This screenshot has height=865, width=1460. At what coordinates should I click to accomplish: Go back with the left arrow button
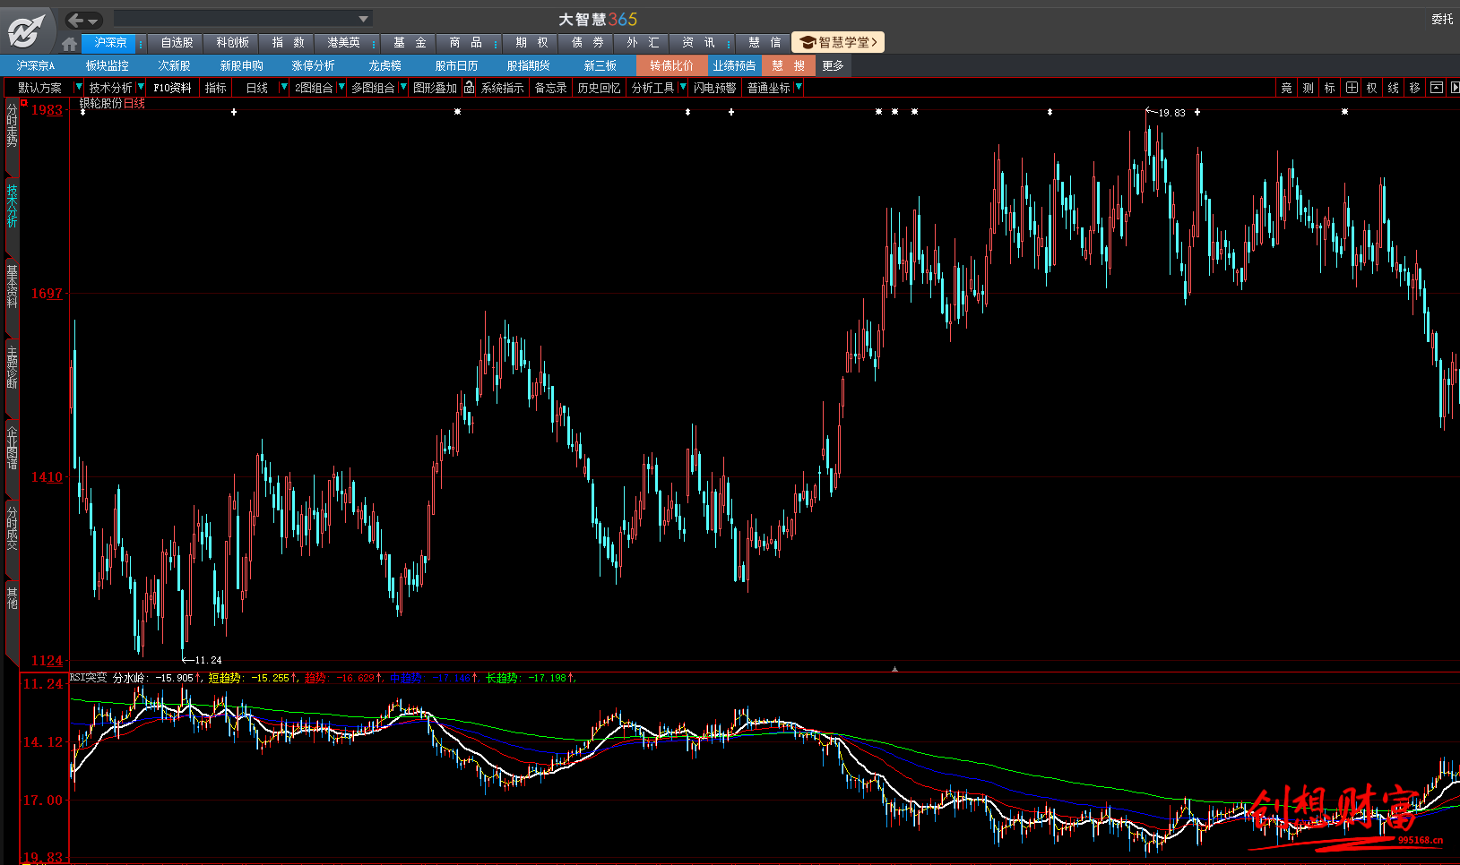pyautogui.click(x=75, y=20)
